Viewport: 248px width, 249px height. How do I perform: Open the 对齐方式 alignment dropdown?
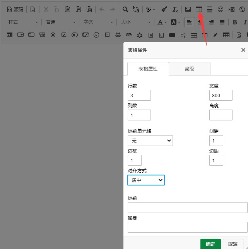pos(146,180)
